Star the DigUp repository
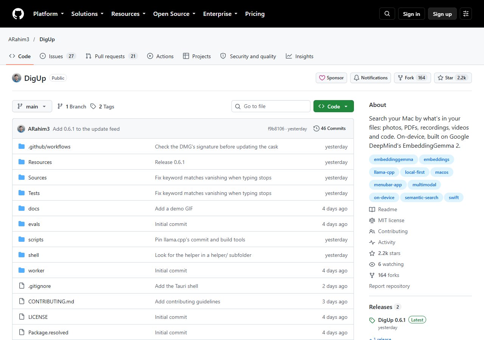Viewport: 484px width, 340px height. pyautogui.click(x=453, y=78)
